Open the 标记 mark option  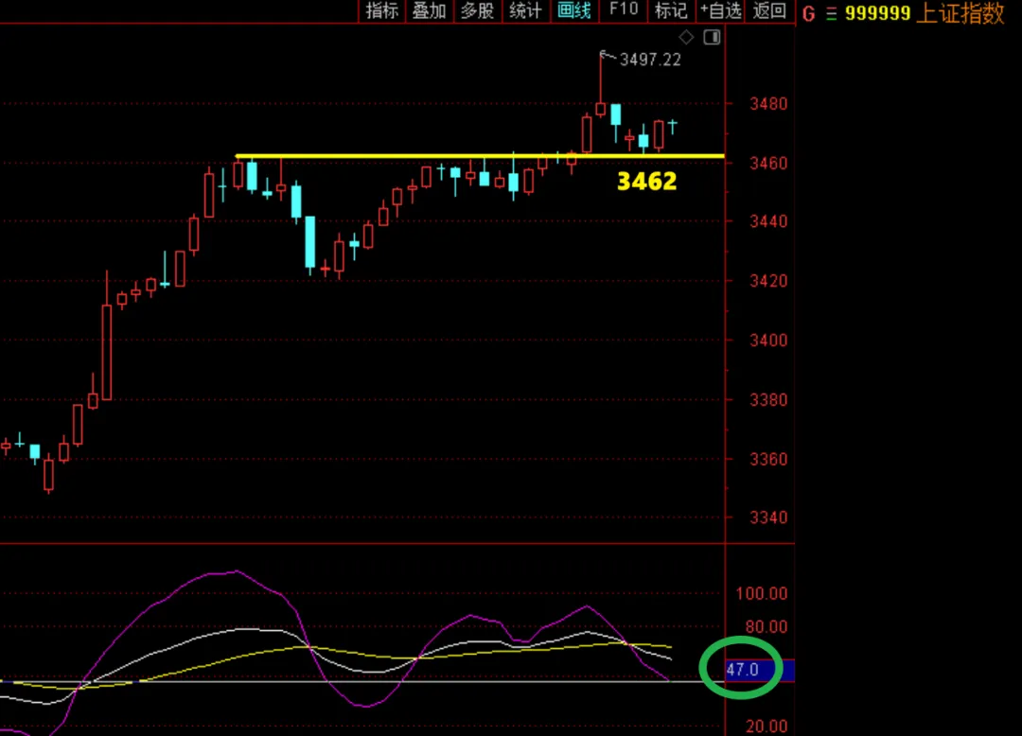click(x=671, y=11)
